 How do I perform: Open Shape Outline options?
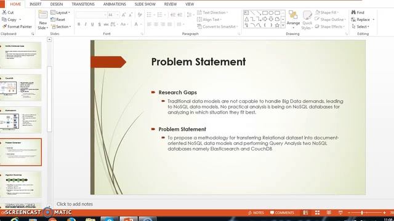pos(330,19)
